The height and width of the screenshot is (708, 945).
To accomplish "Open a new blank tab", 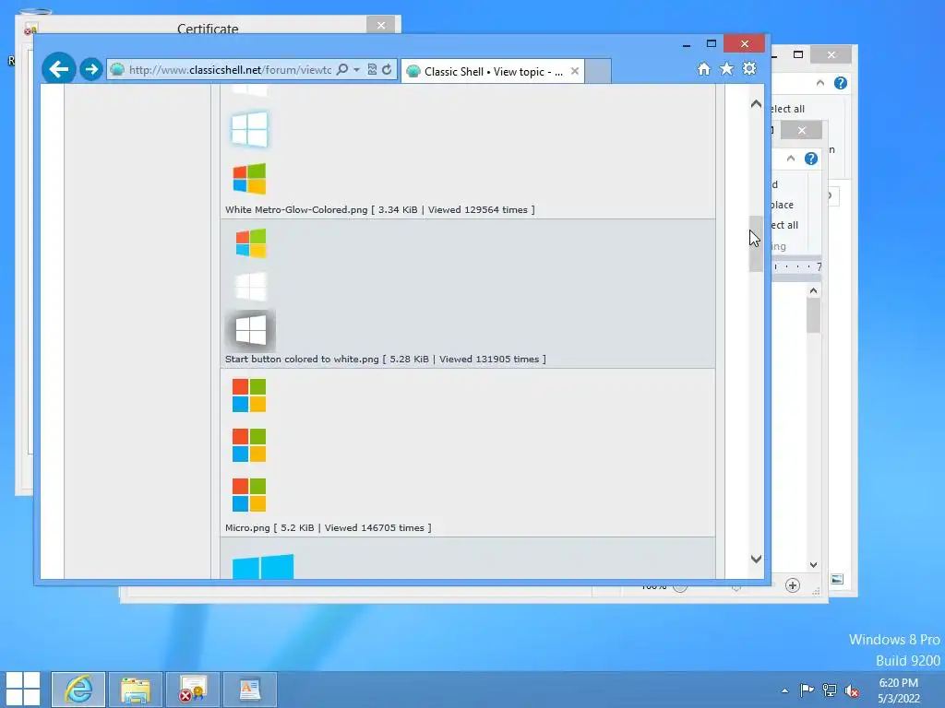I will tap(598, 71).
